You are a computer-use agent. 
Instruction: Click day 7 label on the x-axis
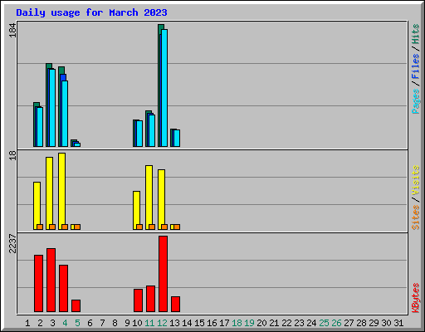pos(102,323)
